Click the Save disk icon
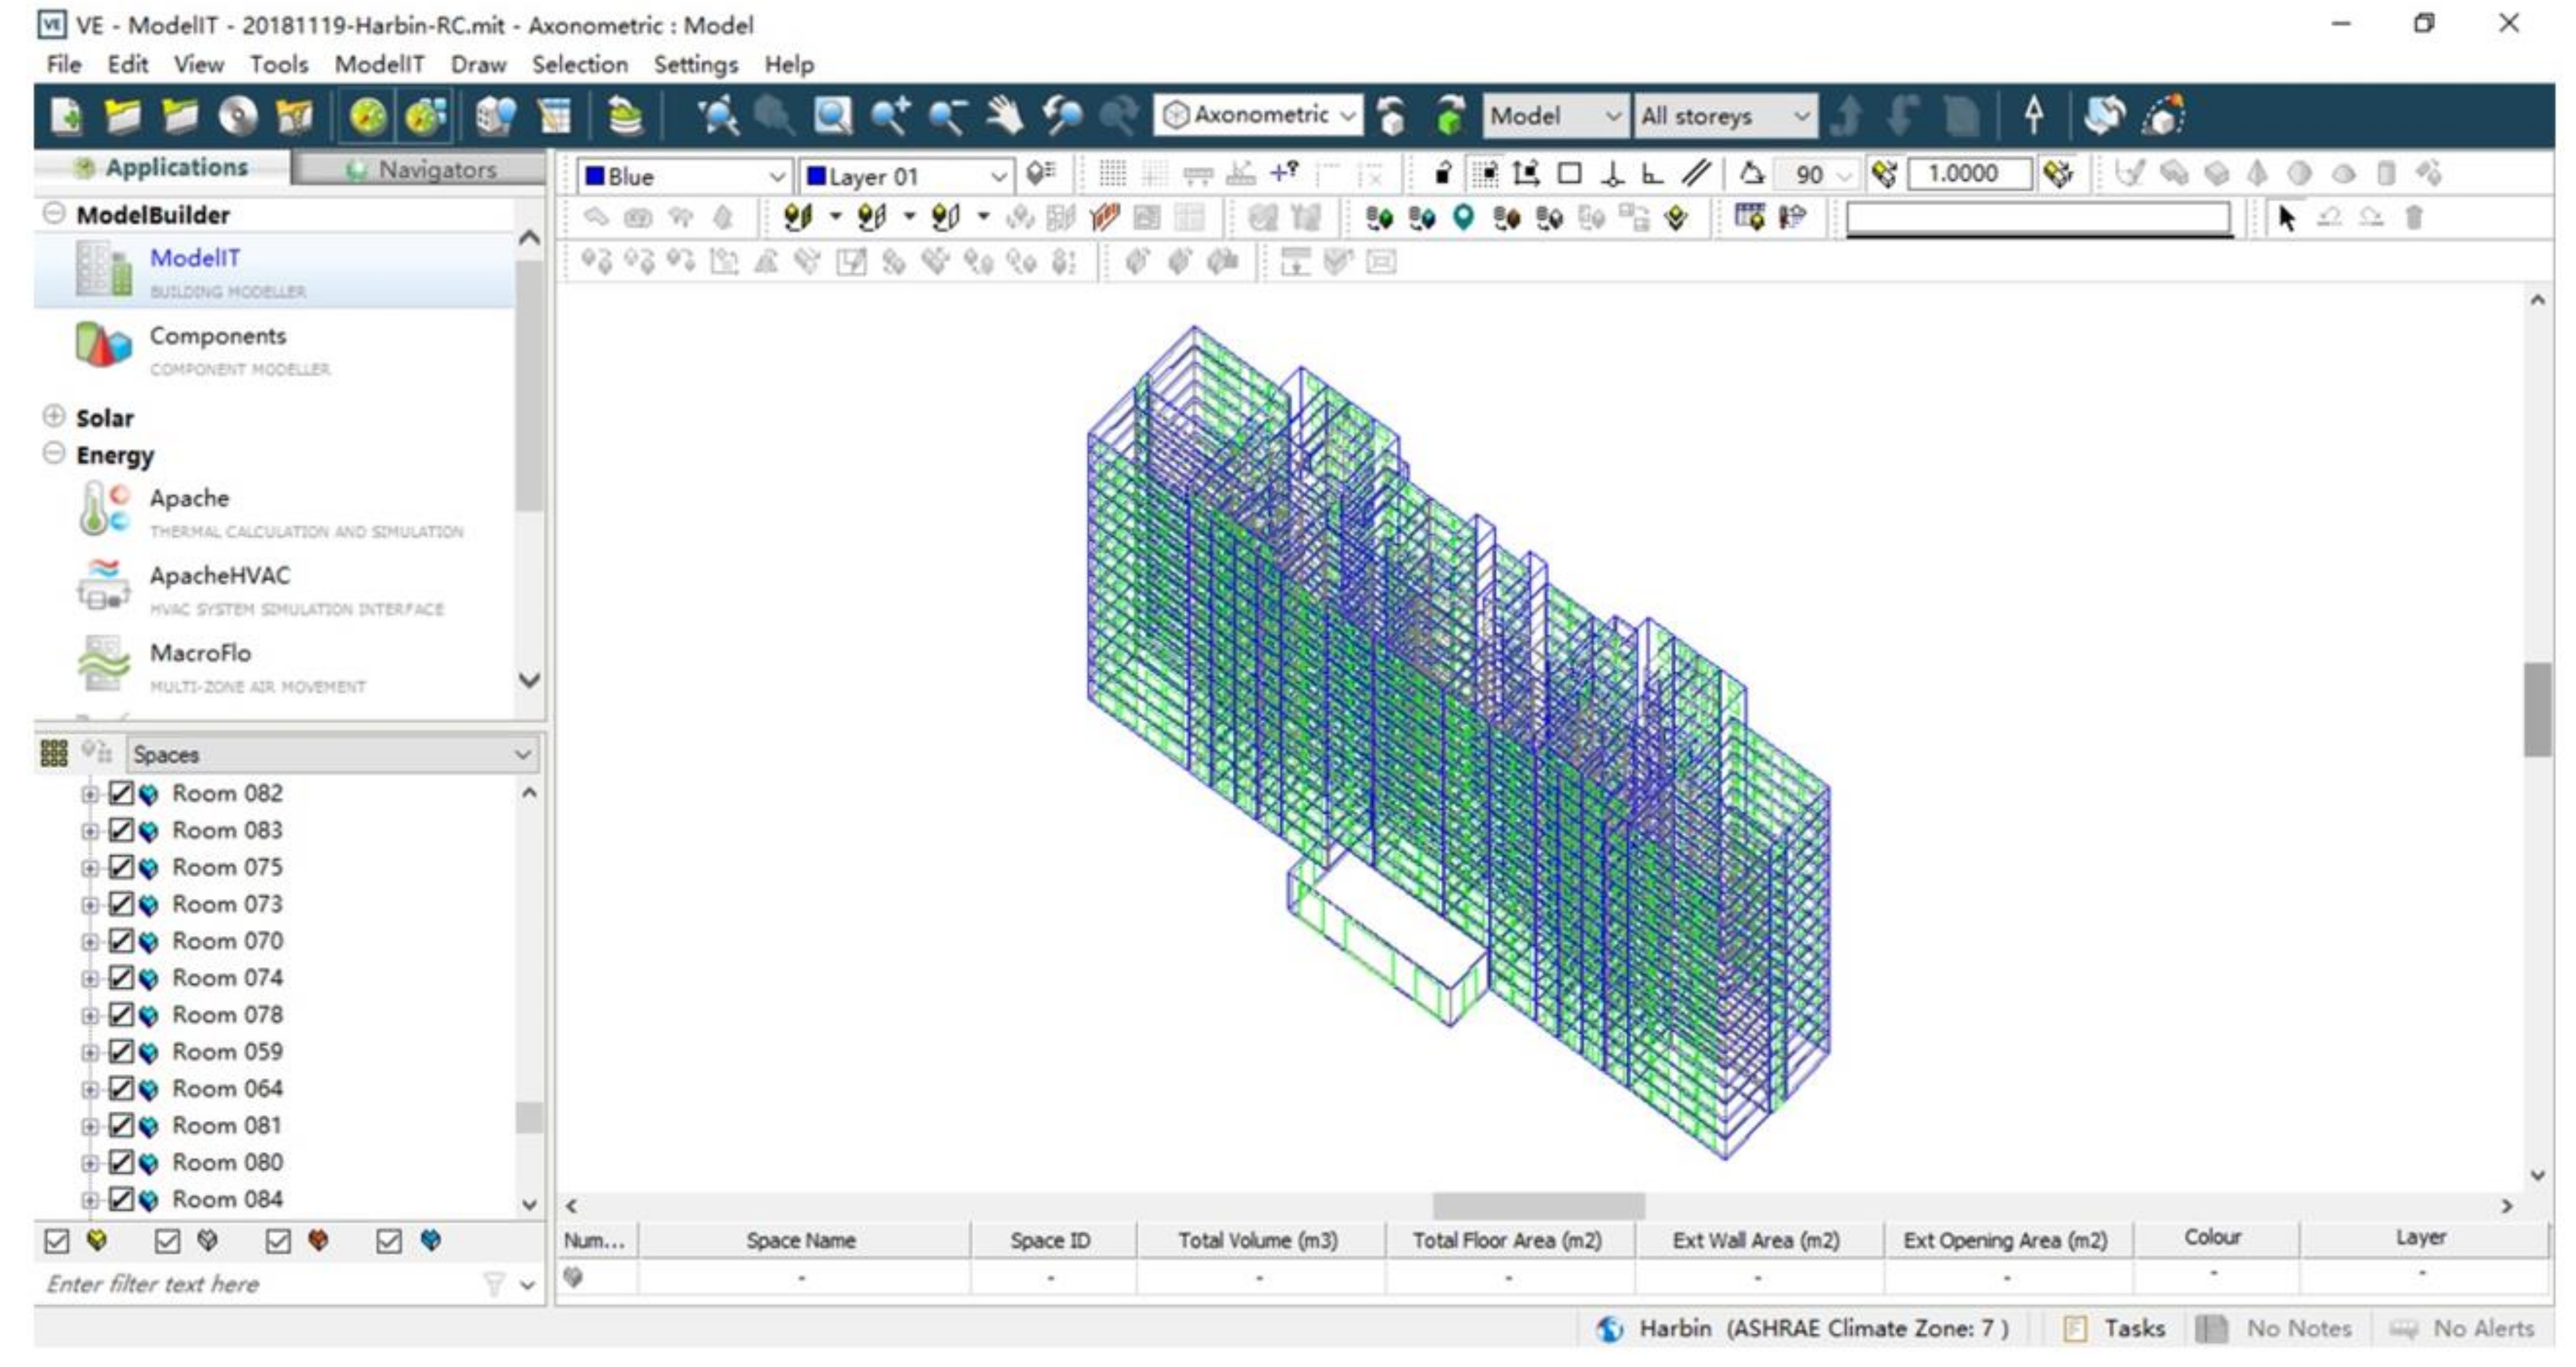This screenshot has height=1367, width=2576. 238,116
